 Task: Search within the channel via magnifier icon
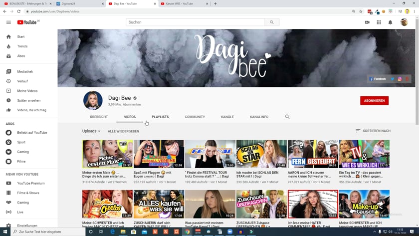[x=287, y=117]
